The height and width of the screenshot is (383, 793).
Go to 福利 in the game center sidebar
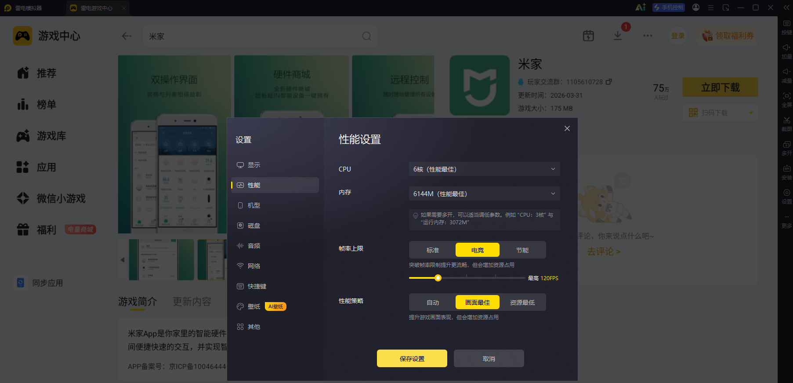pyautogui.click(x=36, y=230)
